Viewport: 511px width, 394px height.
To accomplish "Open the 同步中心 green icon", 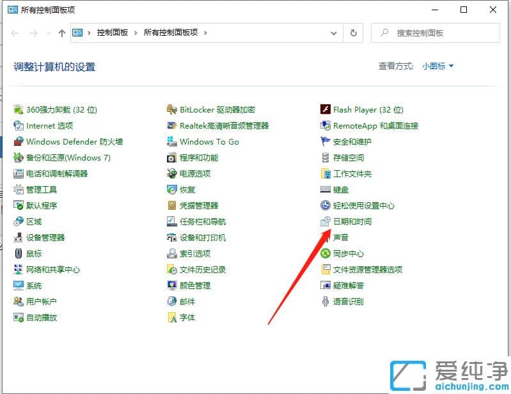I will (x=326, y=254).
